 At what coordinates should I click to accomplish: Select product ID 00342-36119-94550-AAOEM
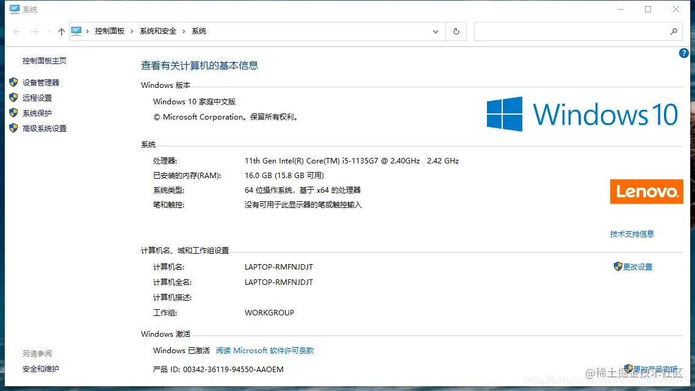(x=233, y=369)
